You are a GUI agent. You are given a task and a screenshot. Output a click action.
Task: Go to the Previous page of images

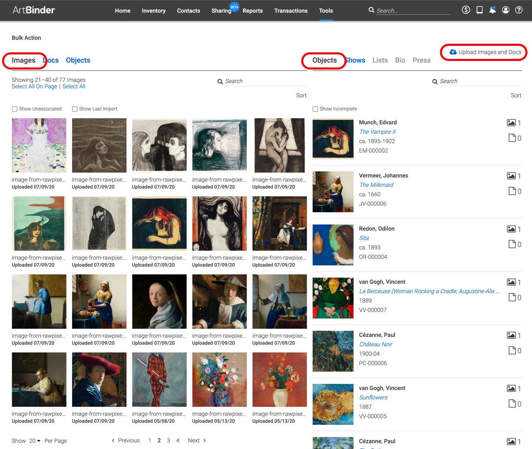point(126,440)
